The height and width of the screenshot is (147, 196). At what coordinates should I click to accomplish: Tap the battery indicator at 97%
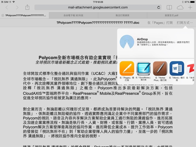tap(189, 2)
